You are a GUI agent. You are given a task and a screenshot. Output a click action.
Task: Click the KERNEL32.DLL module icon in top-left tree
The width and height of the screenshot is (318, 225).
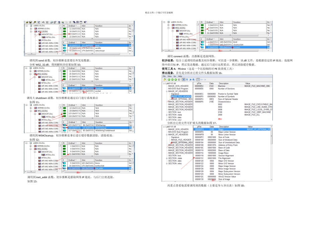point(35,29)
